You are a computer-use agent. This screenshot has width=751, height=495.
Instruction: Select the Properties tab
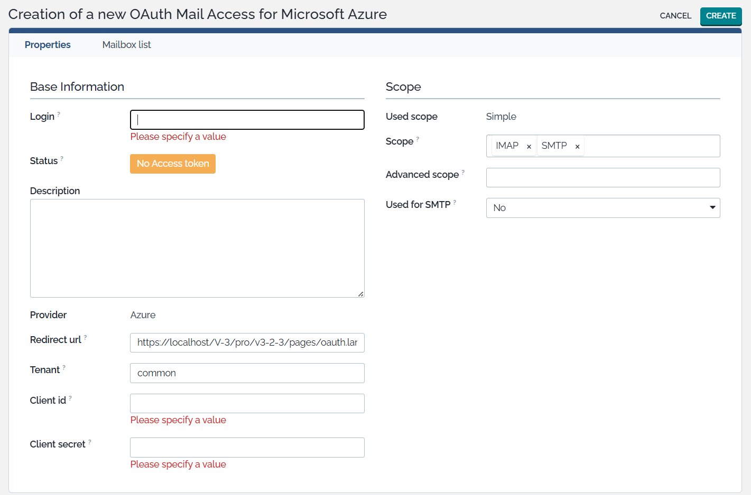pyautogui.click(x=48, y=45)
